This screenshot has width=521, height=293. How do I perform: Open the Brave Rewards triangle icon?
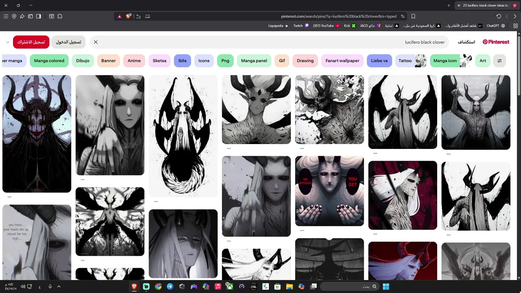[119, 16]
